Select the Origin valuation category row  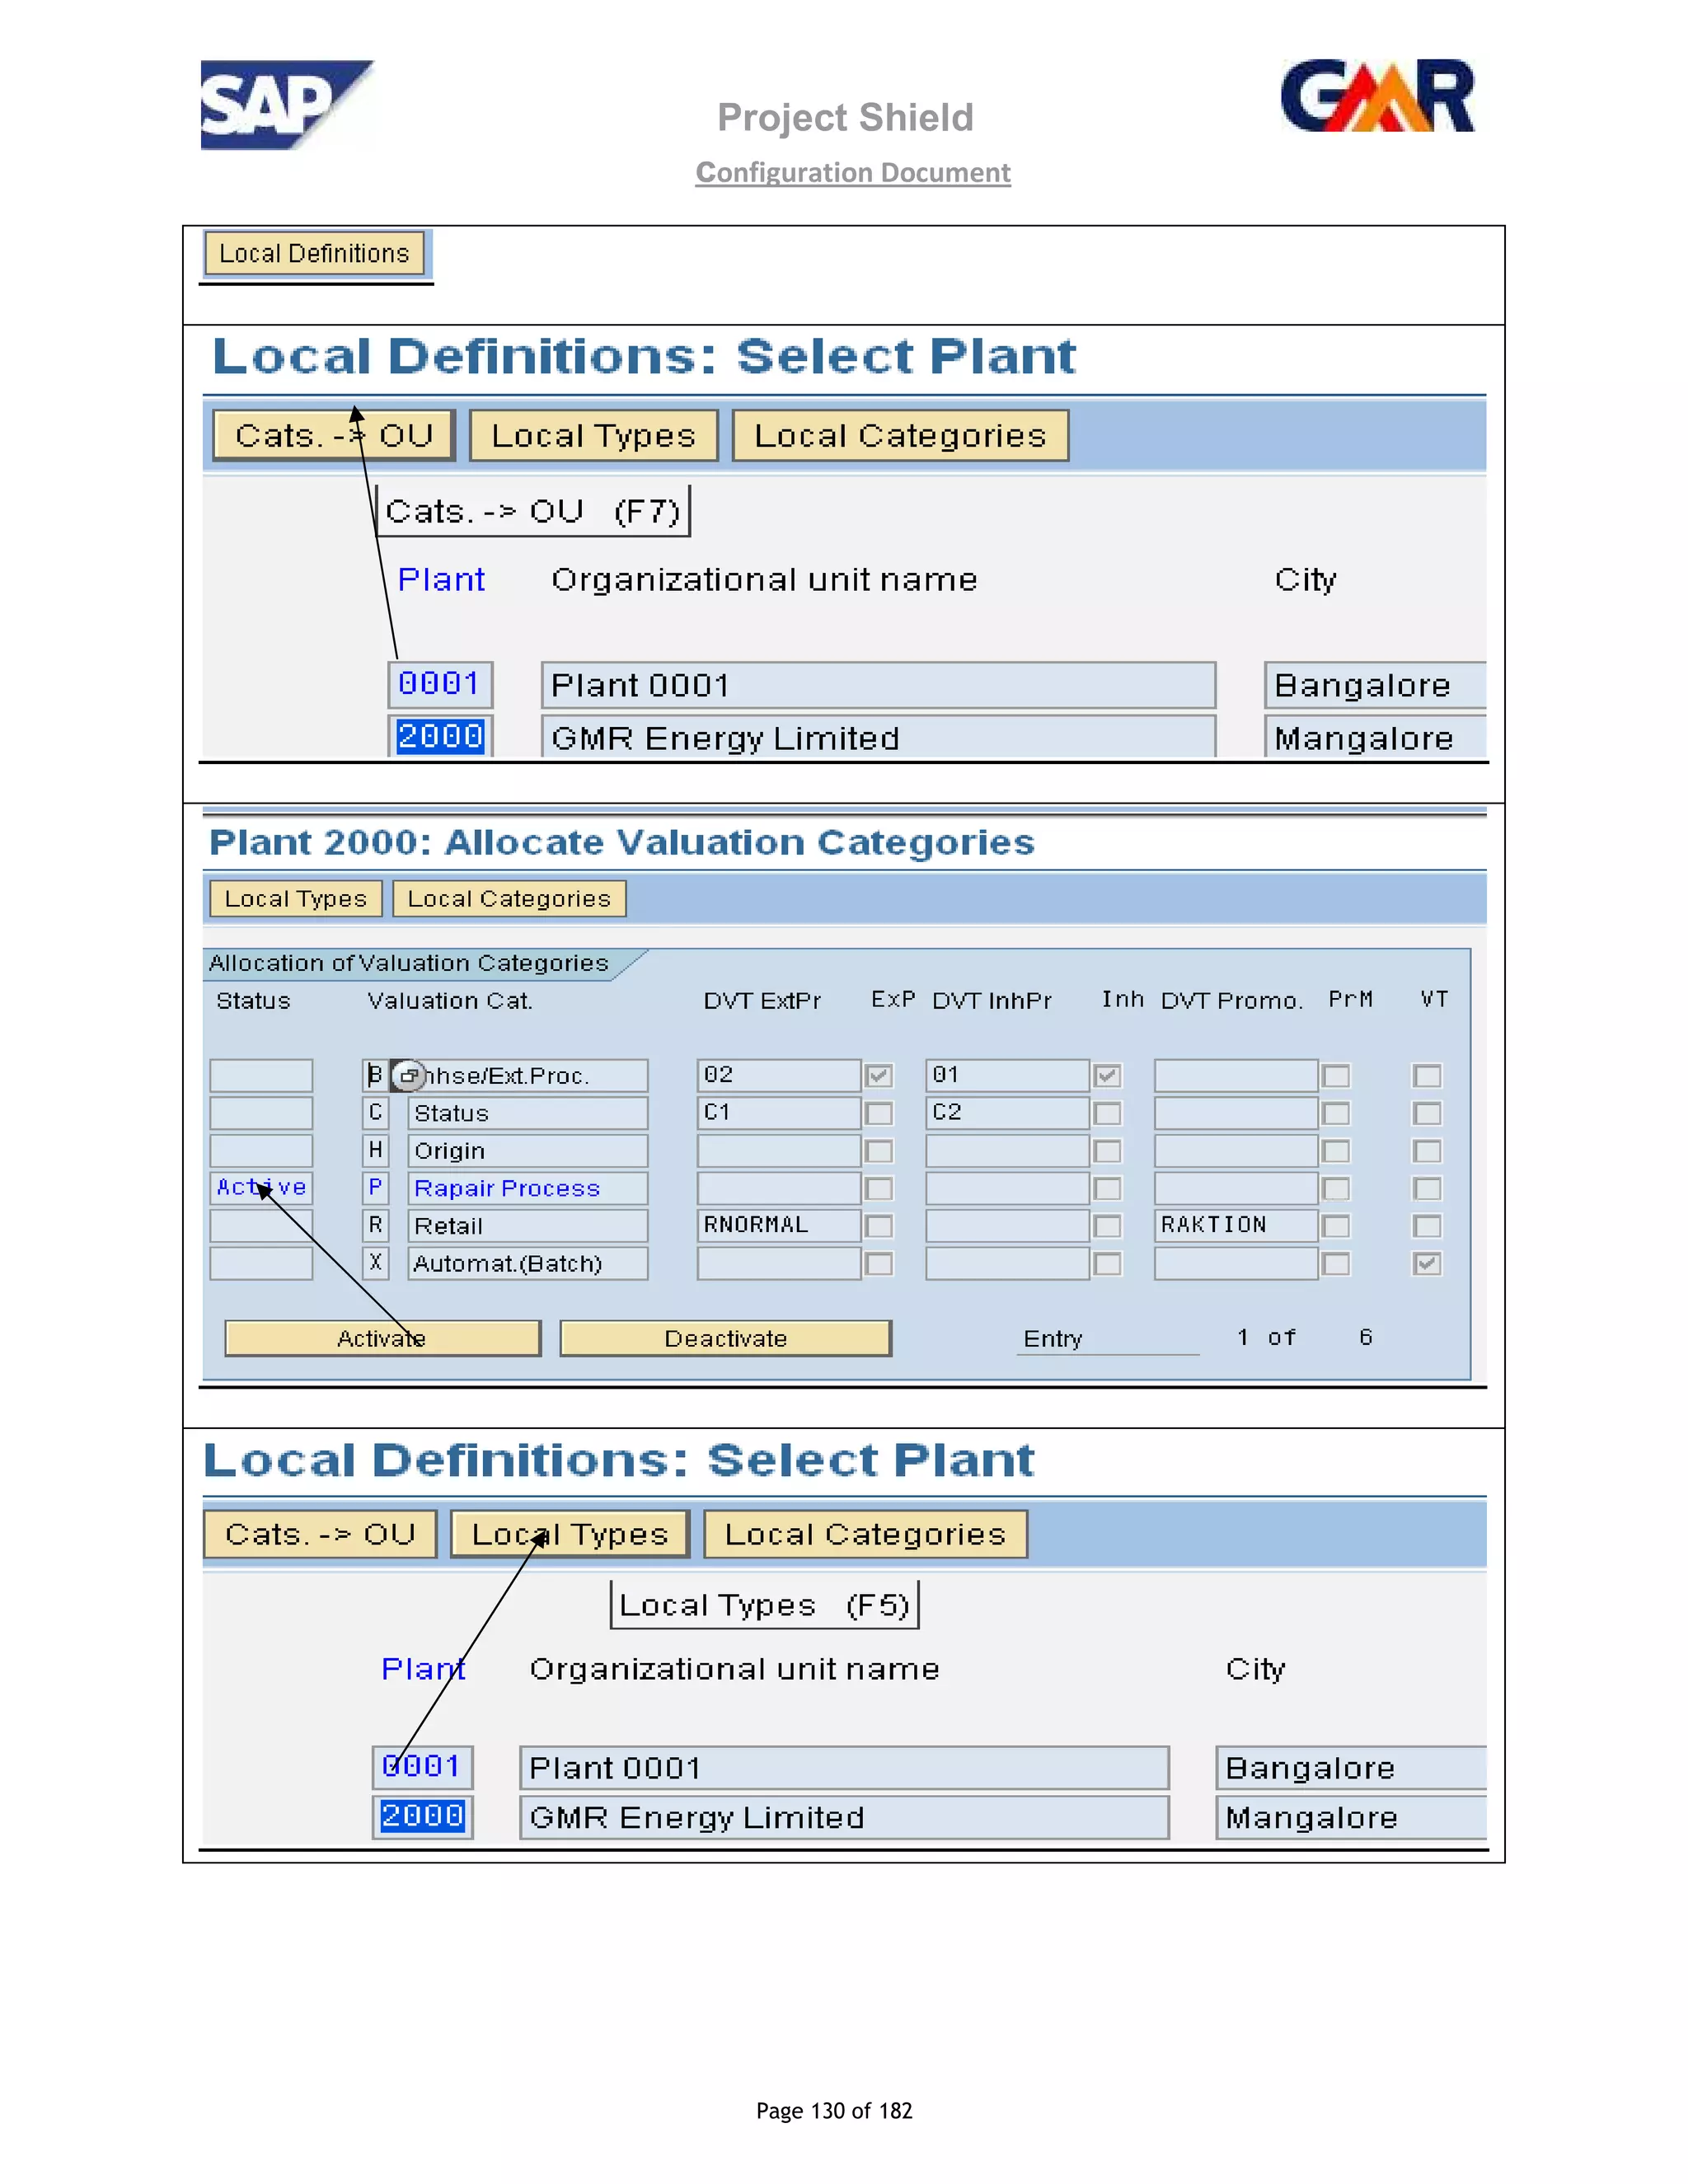click(x=528, y=1151)
